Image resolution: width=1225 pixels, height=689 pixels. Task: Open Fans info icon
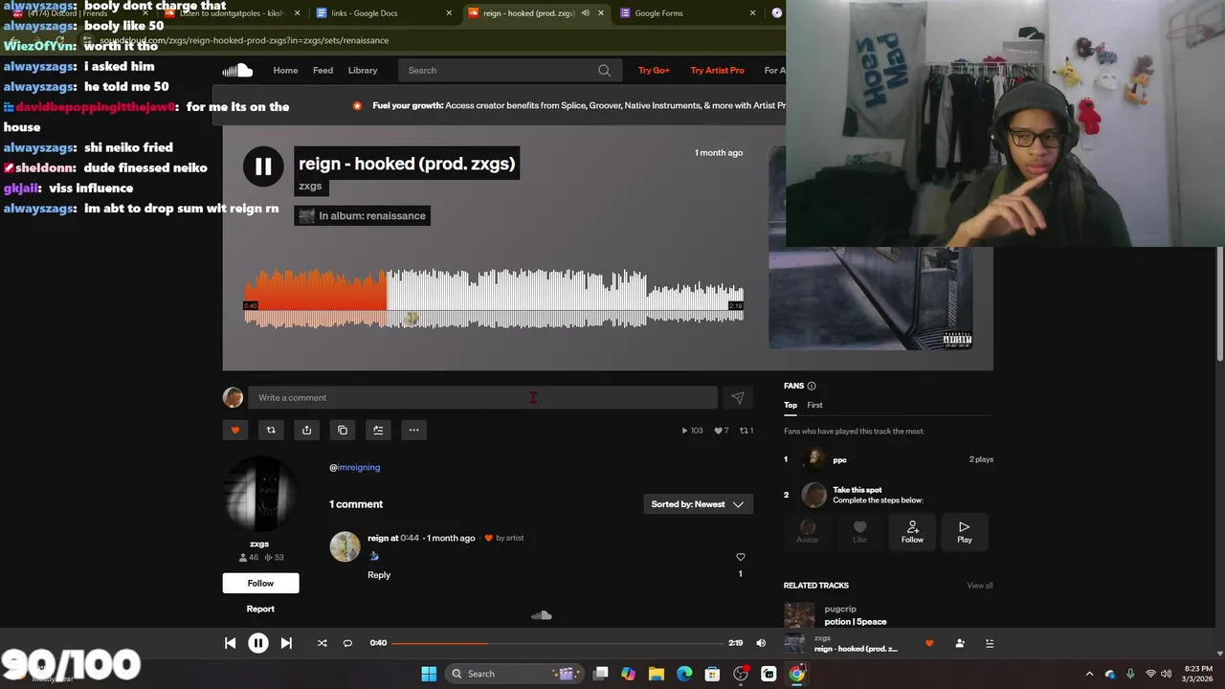coord(812,386)
